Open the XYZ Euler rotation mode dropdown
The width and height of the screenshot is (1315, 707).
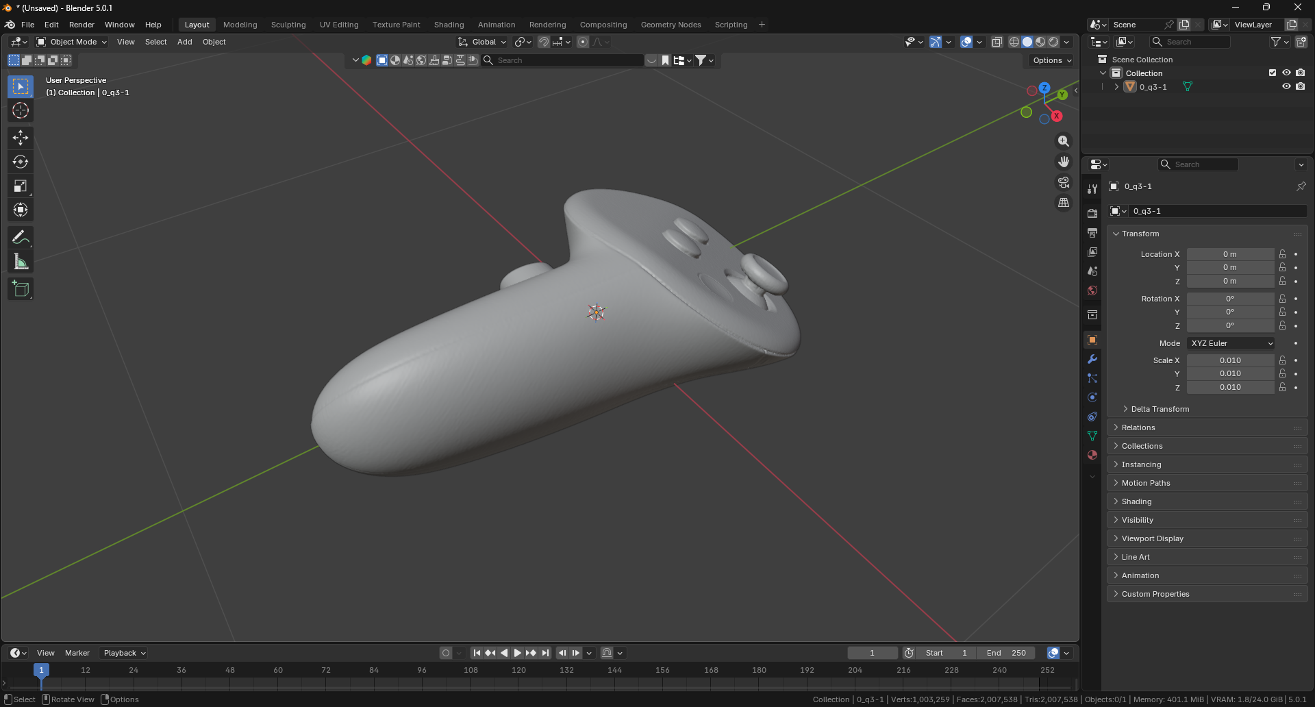click(1231, 343)
